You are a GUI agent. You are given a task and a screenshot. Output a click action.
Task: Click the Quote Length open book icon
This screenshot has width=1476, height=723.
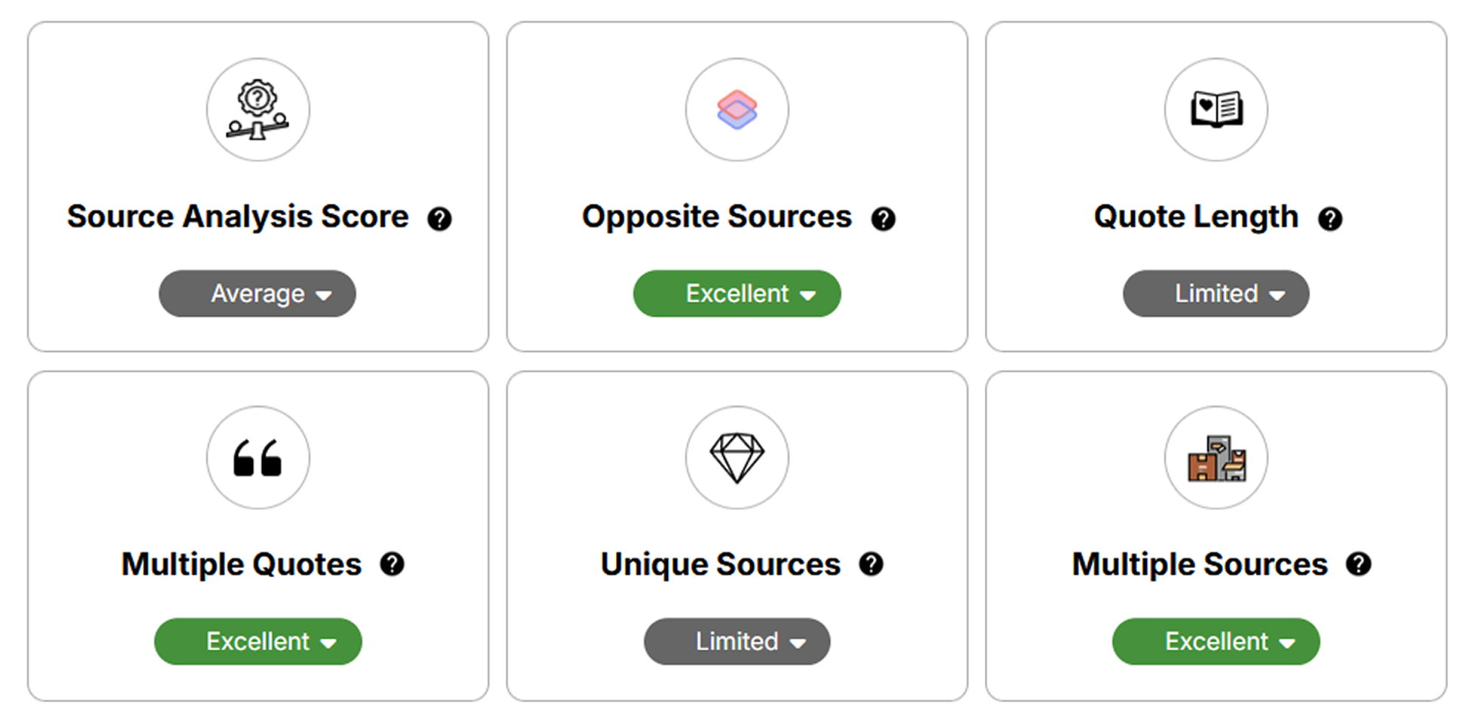pos(1215,110)
